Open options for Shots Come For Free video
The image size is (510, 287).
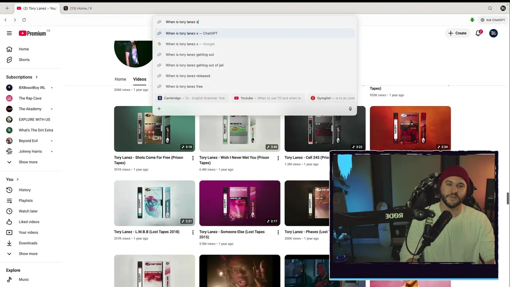(193, 158)
